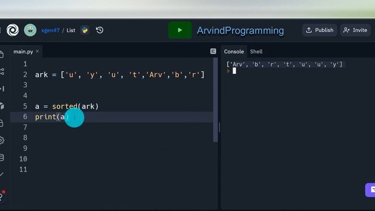
Task: Click line number 11 in gutter
Action: click(x=23, y=169)
